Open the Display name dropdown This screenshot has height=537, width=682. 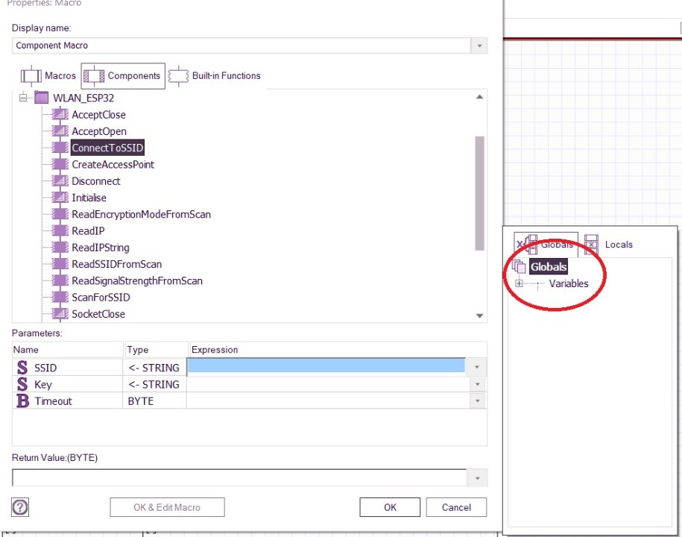click(x=479, y=45)
